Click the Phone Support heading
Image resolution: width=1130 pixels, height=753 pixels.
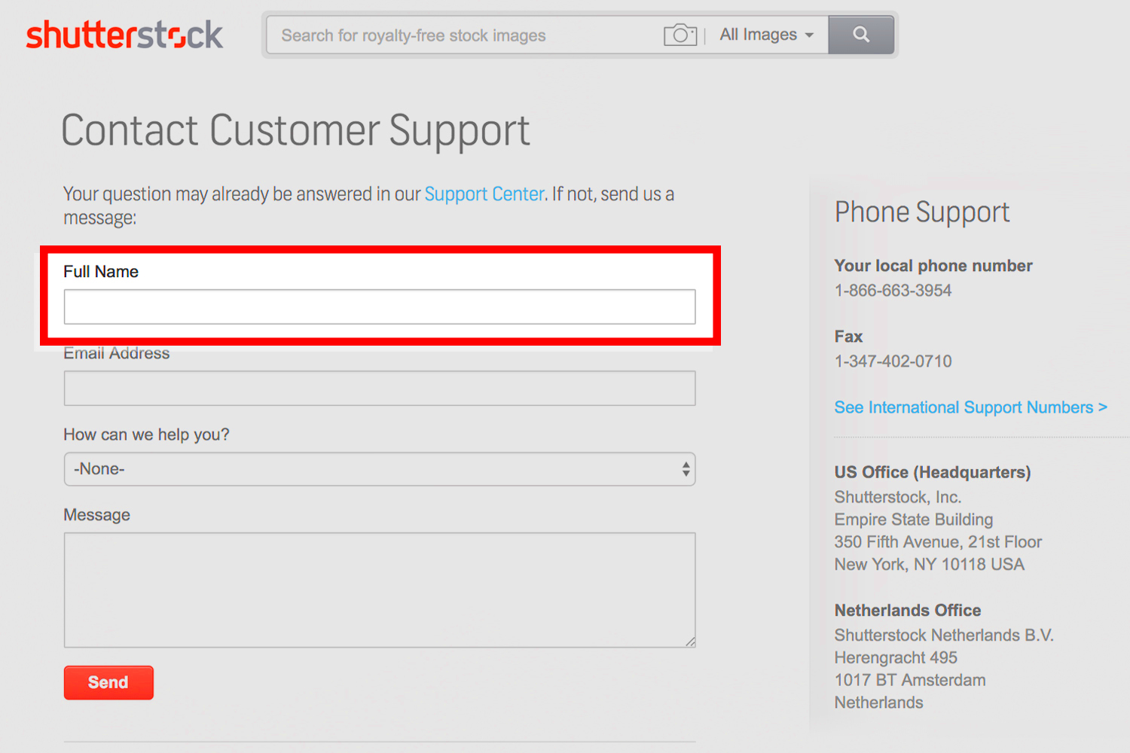click(x=922, y=212)
